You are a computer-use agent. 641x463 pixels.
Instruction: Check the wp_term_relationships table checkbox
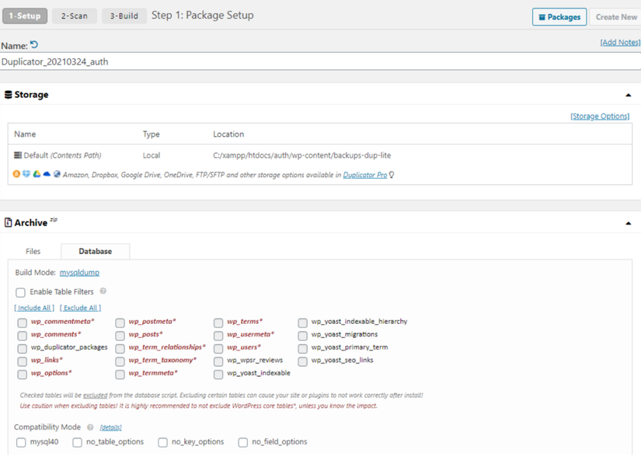(120, 349)
